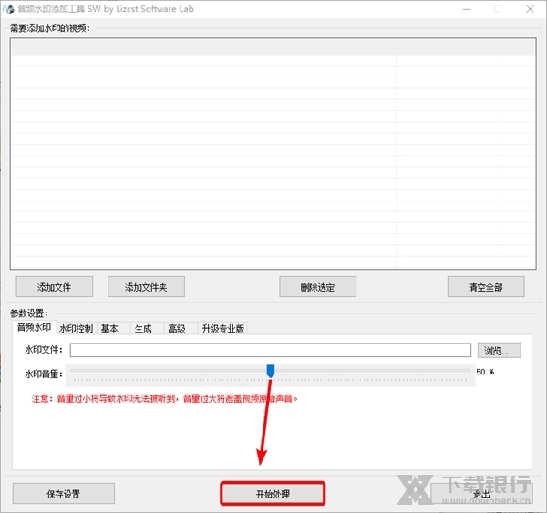Click the 删除选定 button
The image size is (547, 513).
click(x=317, y=287)
